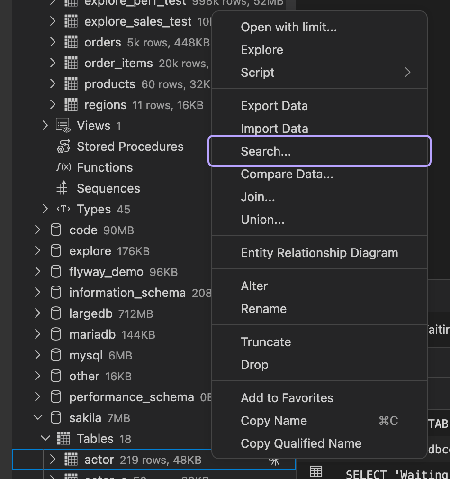Choose Search... in the context menu

coord(319,151)
